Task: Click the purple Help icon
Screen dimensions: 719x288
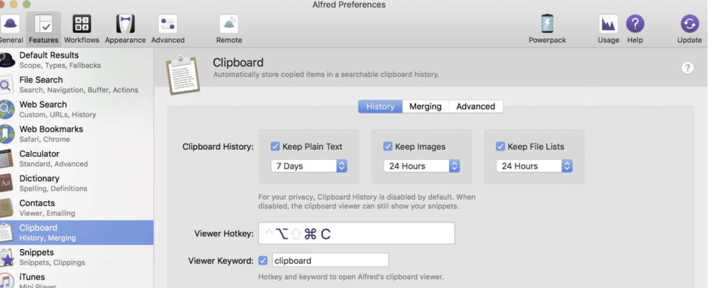Action: point(636,24)
